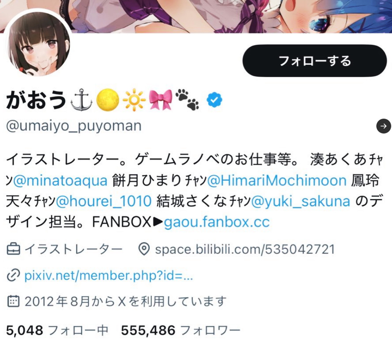Click the calendar joined-date icon

pyautogui.click(x=13, y=301)
